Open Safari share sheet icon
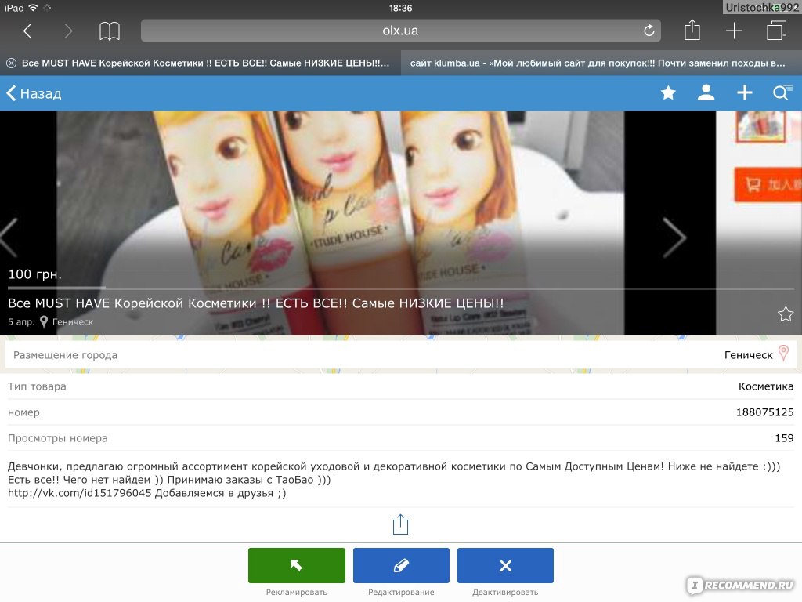This screenshot has height=602, width=802. (692, 31)
